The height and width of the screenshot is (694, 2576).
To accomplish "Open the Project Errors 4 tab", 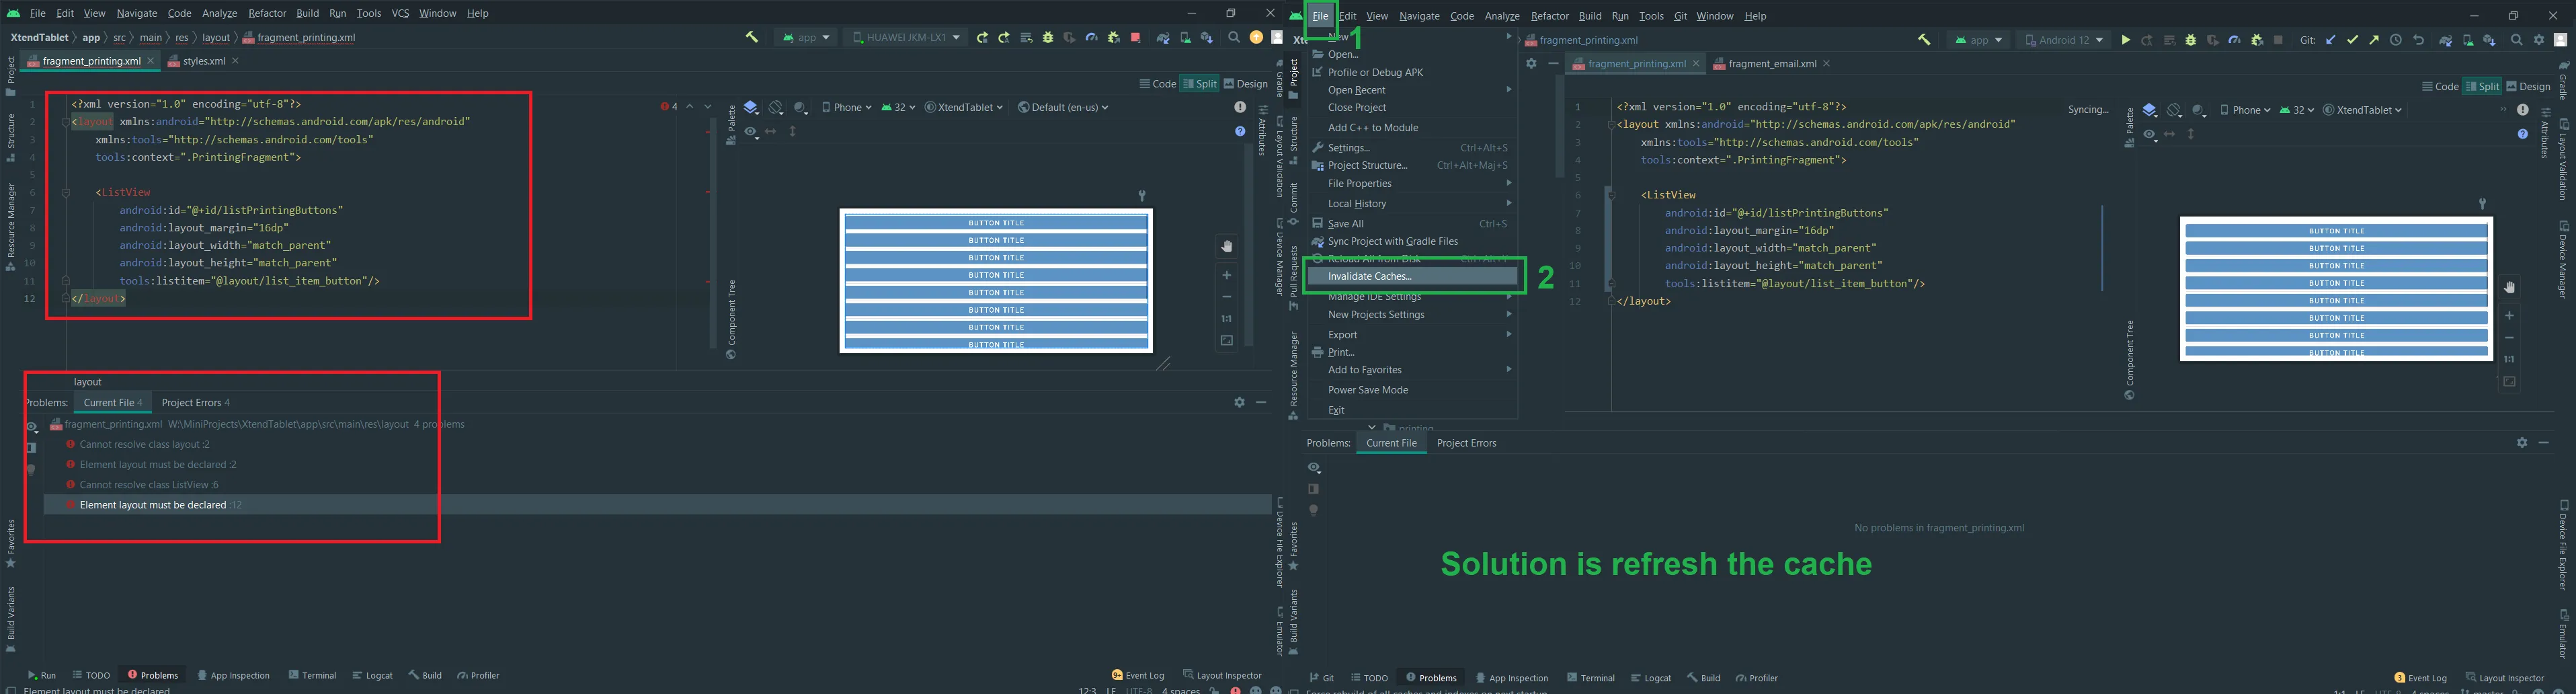I will (x=195, y=403).
